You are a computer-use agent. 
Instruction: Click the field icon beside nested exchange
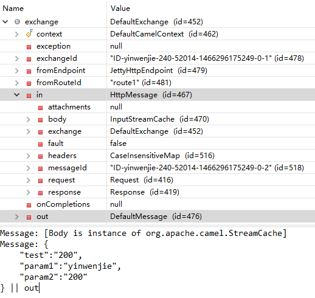coord(41,132)
